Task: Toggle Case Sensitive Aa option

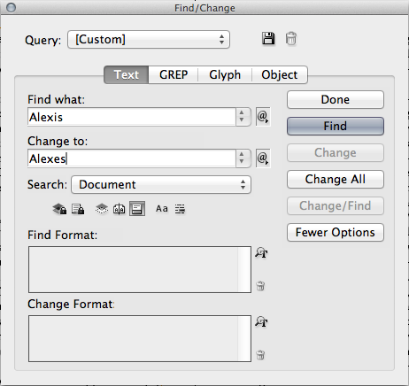Action: tap(162, 209)
